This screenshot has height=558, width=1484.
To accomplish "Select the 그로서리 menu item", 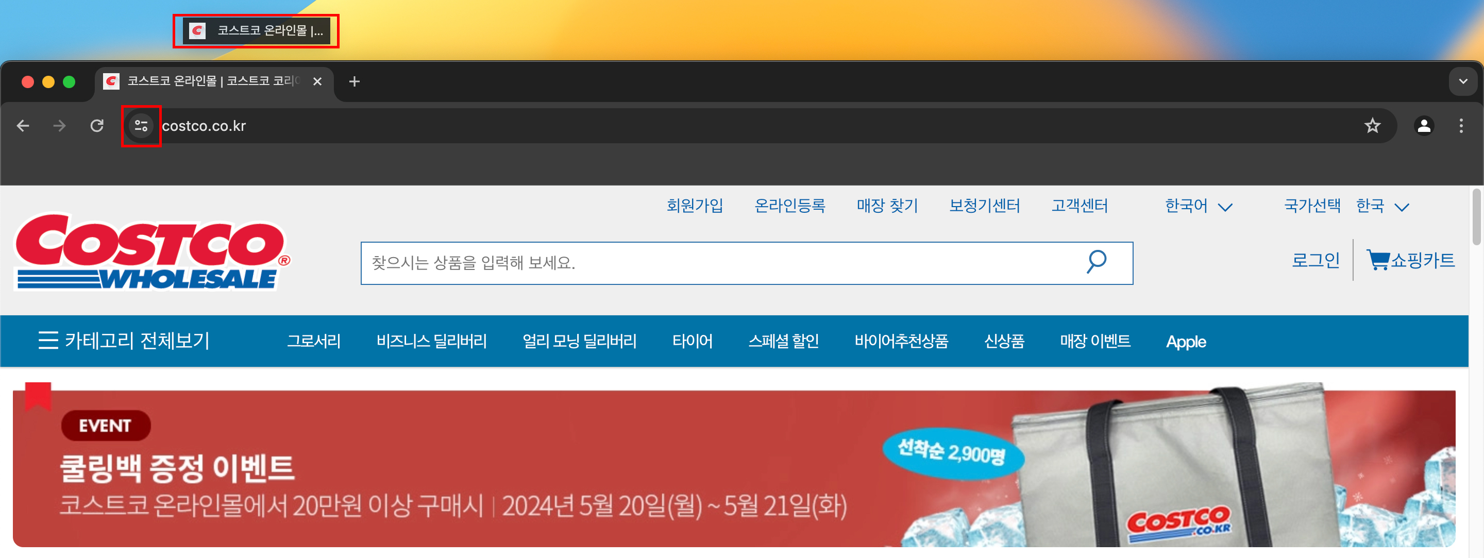I will [314, 341].
